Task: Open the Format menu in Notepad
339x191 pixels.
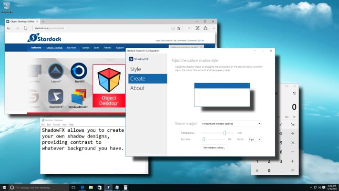Action: (x=55, y=124)
